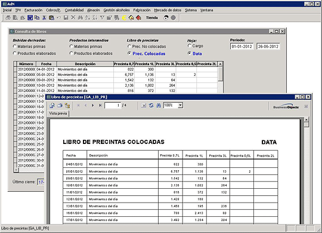The width and height of the screenshot is (322, 233).
Task: Select the Prec. No colocadas option
Action: click(x=129, y=46)
